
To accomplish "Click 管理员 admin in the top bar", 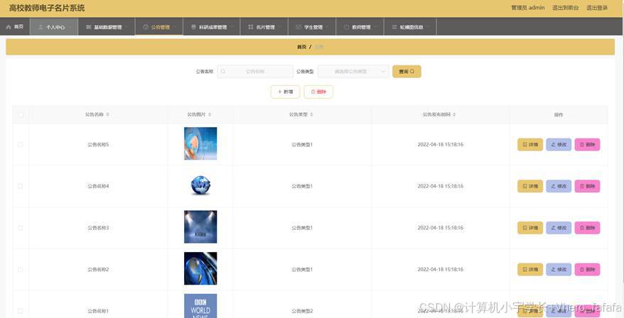I will [527, 8].
